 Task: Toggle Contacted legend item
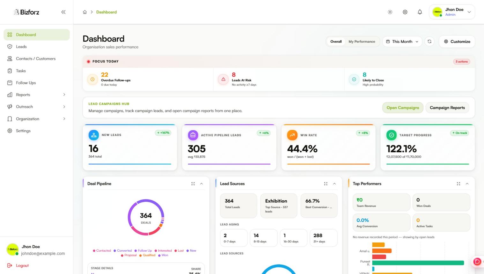(102, 251)
